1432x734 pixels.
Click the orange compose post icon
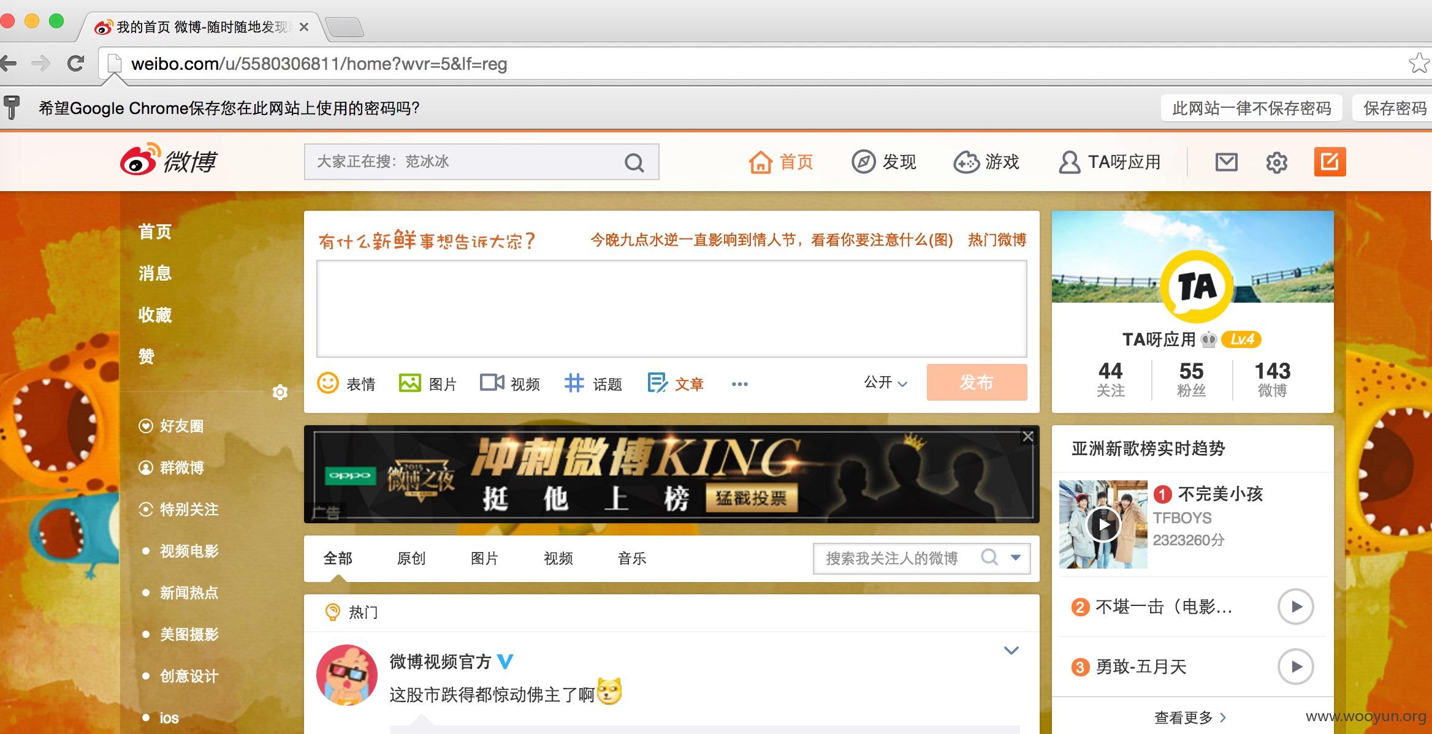(x=1330, y=162)
